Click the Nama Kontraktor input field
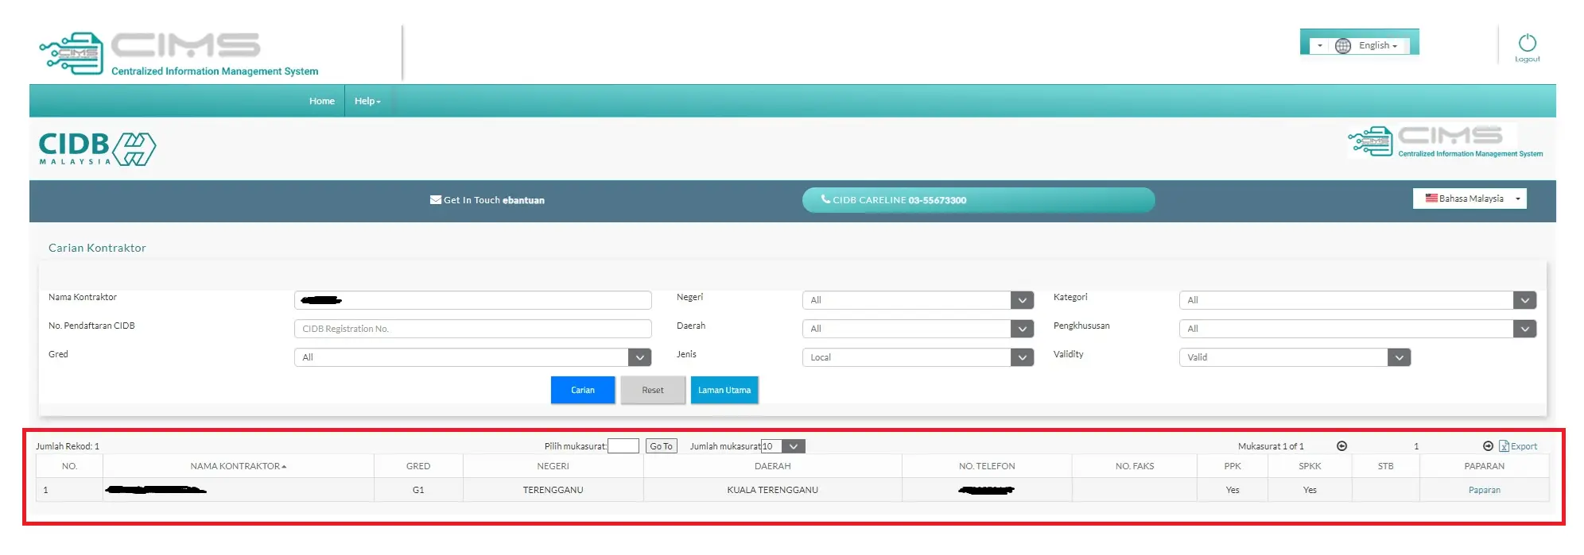The height and width of the screenshot is (555, 1584). click(x=472, y=300)
